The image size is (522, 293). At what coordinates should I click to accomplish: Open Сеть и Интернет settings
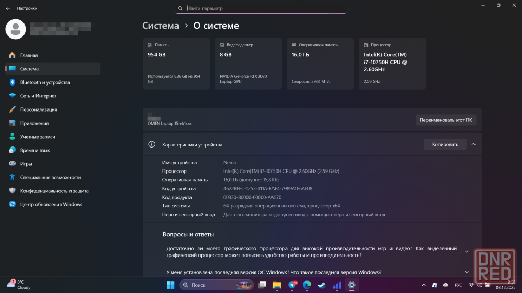38,96
